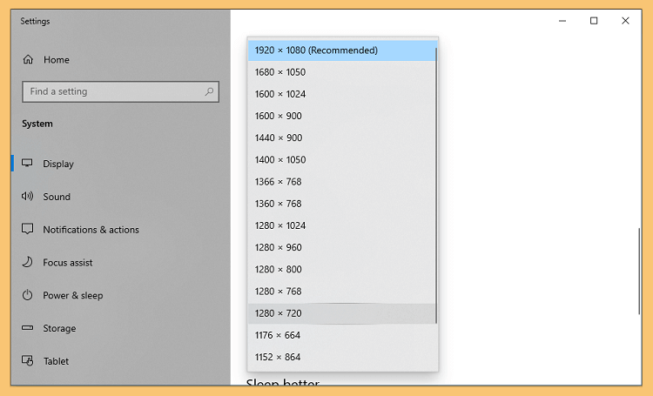Select 1440 × 900 resolution
Image resolution: width=653 pixels, height=396 pixels.
342,138
